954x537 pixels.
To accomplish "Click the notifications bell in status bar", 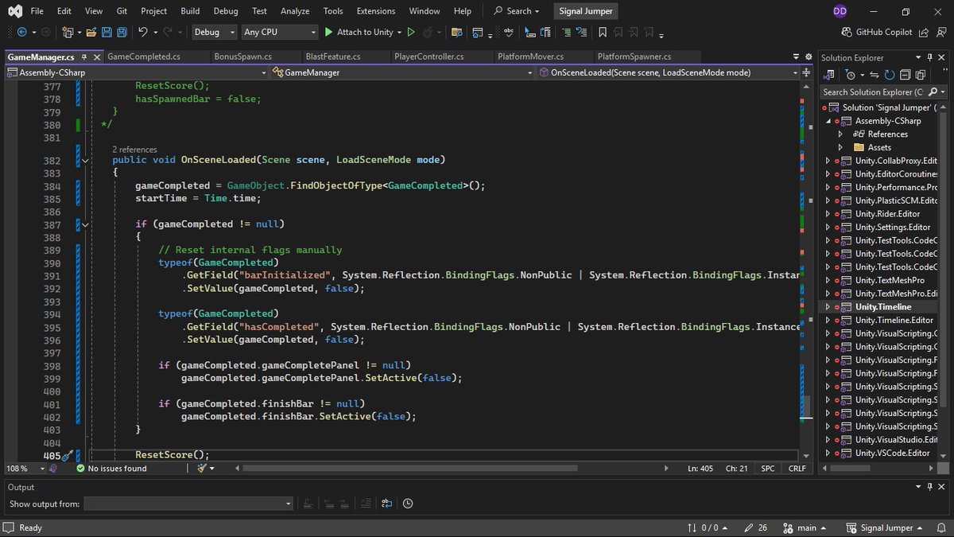I will coord(940,527).
